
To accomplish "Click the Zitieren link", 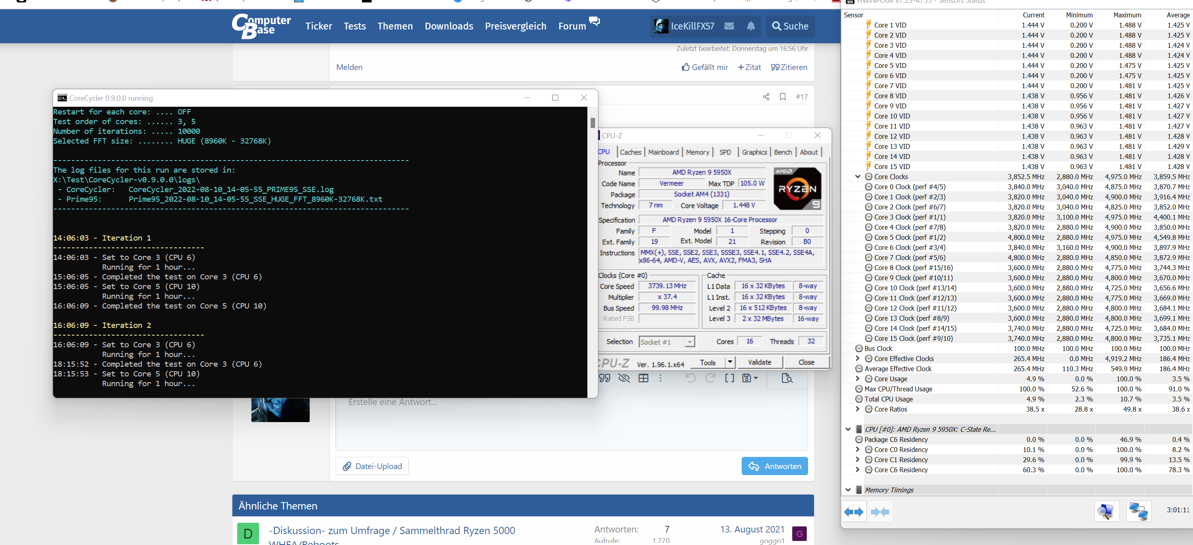I will 789,67.
